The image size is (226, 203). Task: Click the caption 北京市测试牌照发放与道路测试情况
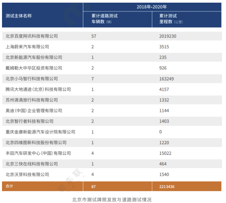(x=112, y=200)
